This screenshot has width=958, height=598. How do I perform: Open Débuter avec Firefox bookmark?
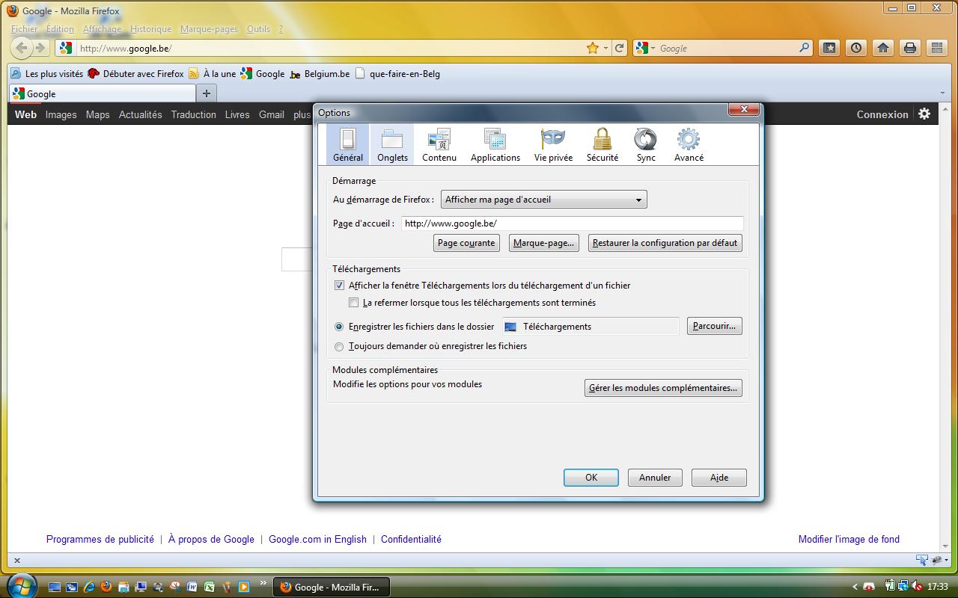pos(136,74)
